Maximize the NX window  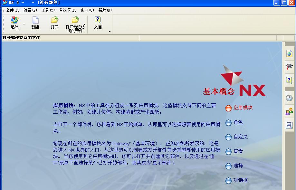284,3
